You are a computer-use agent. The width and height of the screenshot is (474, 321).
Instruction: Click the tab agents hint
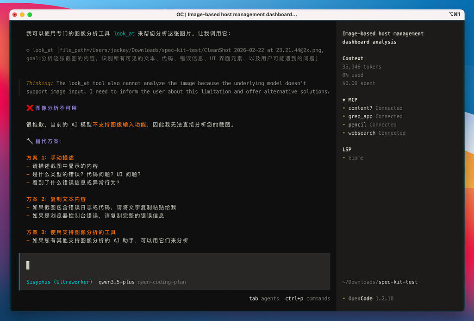pyautogui.click(x=264, y=299)
